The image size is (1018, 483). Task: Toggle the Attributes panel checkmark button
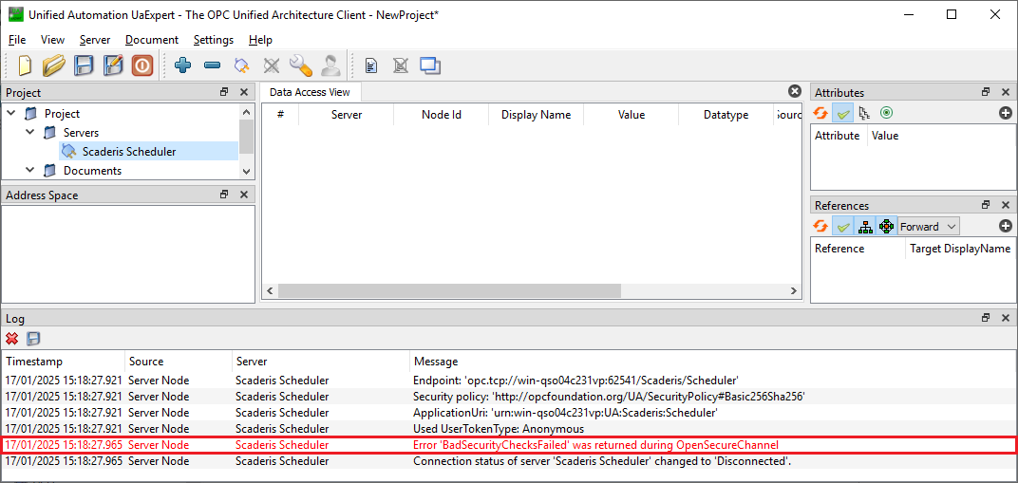(842, 113)
